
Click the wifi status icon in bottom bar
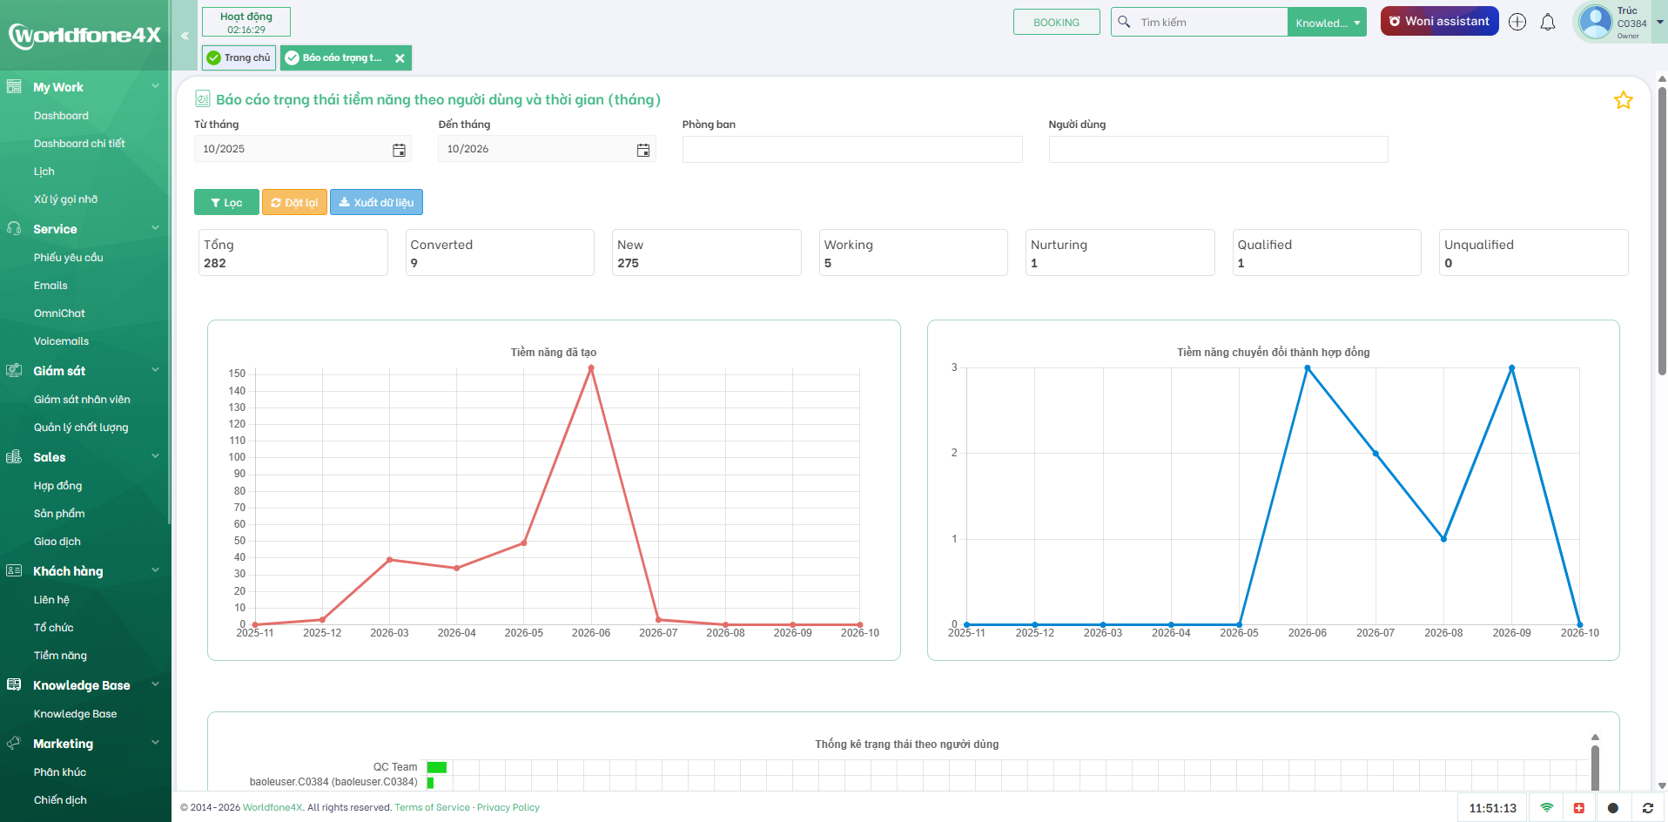pos(1547,807)
